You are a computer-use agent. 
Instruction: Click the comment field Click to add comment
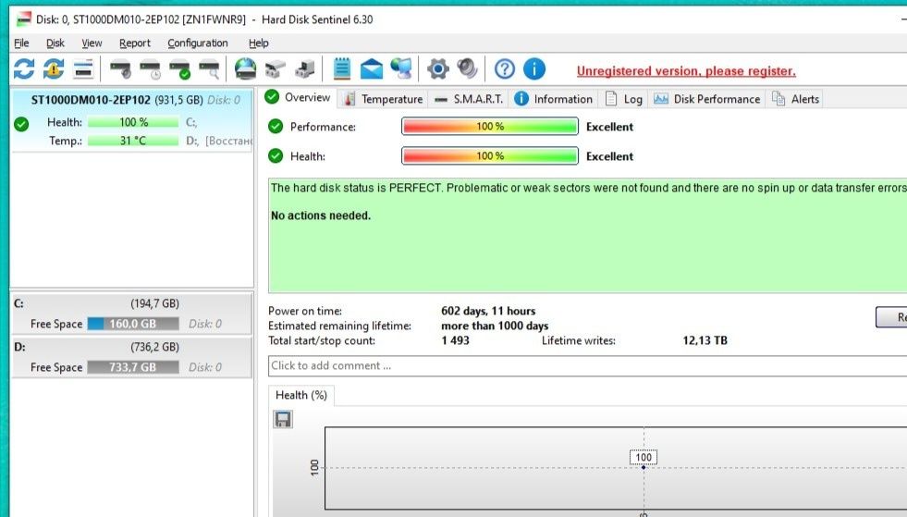[x=587, y=366]
